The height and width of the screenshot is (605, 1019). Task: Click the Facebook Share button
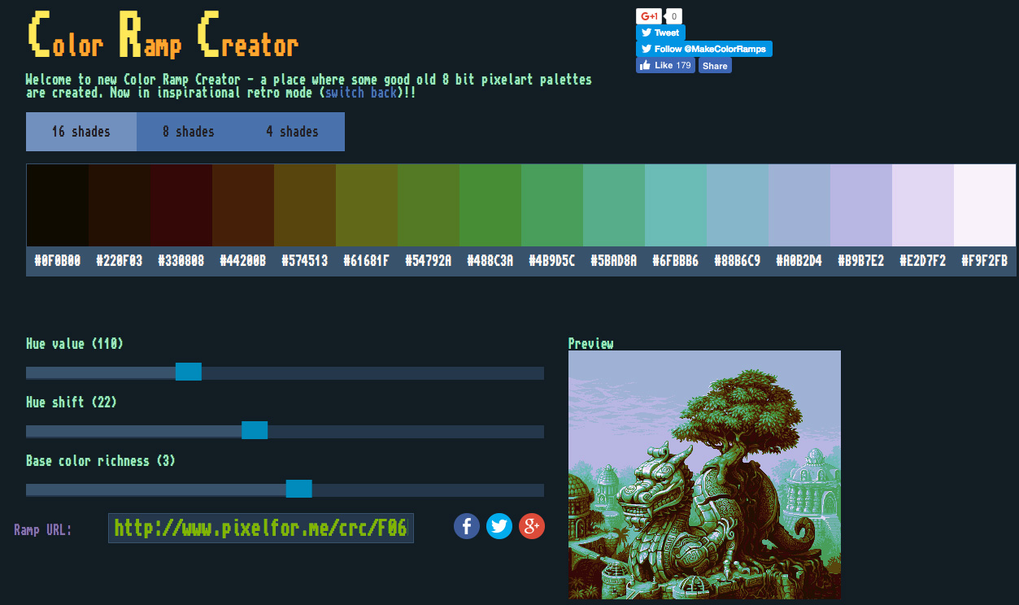point(715,66)
